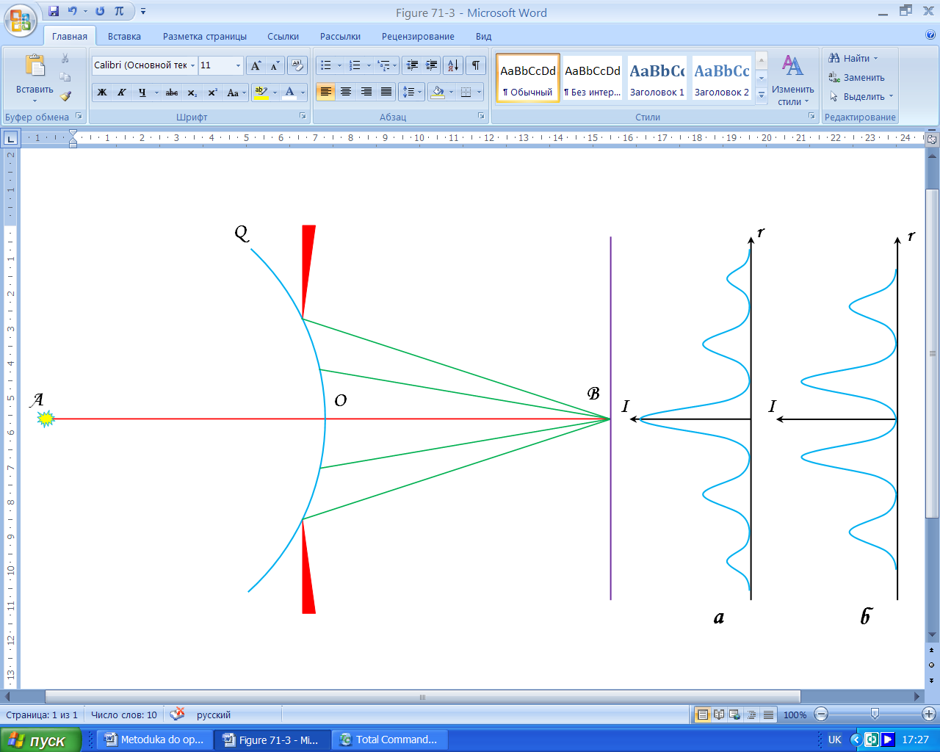Open the font size dropdown
This screenshot has width=940, height=752.
point(238,65)
